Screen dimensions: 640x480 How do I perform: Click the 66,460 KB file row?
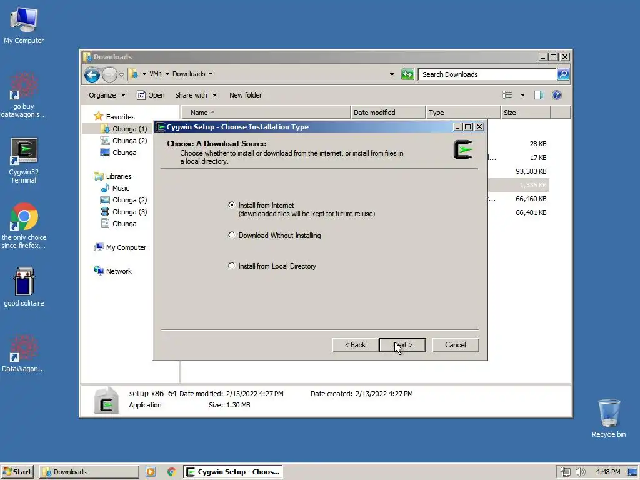pos(531,199)
